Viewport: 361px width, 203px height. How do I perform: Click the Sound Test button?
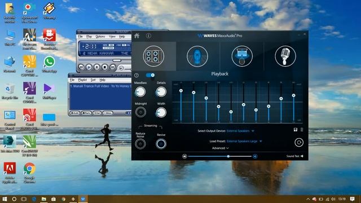click(x=294, y=156)
